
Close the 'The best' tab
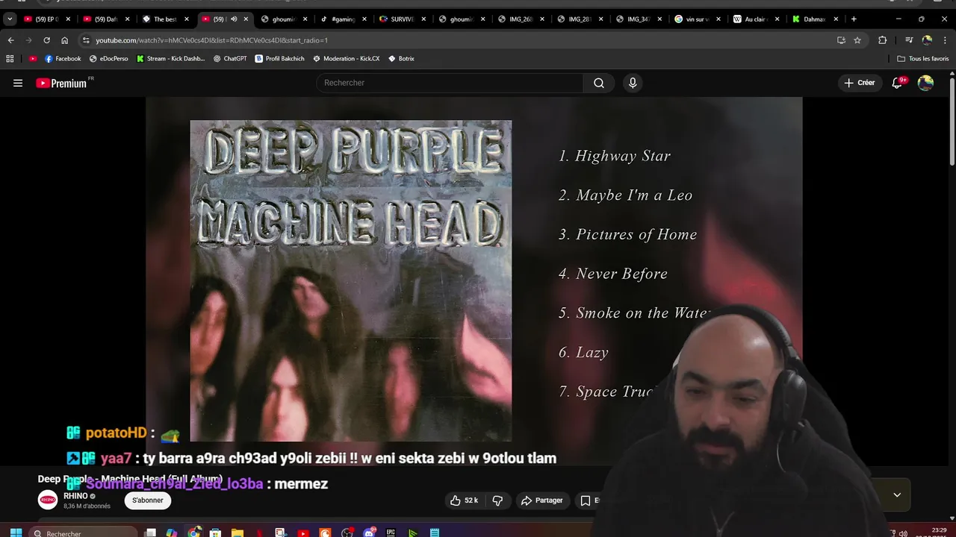(x=186, y=19)
